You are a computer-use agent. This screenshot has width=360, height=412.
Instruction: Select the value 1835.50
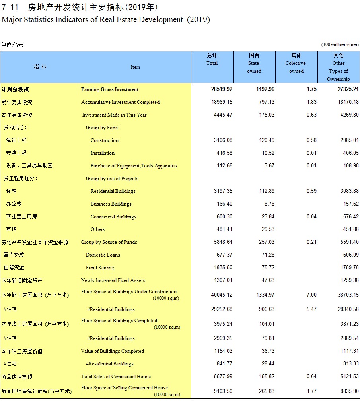(223, 268)
